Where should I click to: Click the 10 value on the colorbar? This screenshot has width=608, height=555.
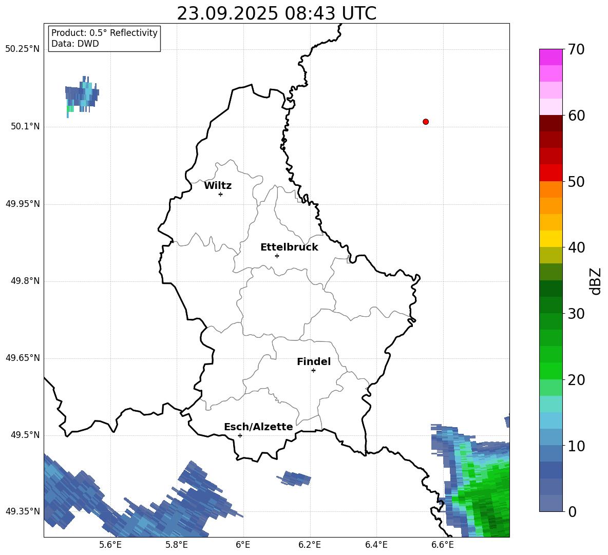pyautogui.click(x=576, y=446)
